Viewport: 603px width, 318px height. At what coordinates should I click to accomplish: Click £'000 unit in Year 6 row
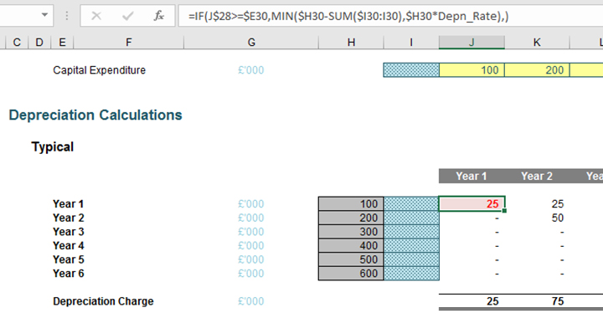coord(250,273)
